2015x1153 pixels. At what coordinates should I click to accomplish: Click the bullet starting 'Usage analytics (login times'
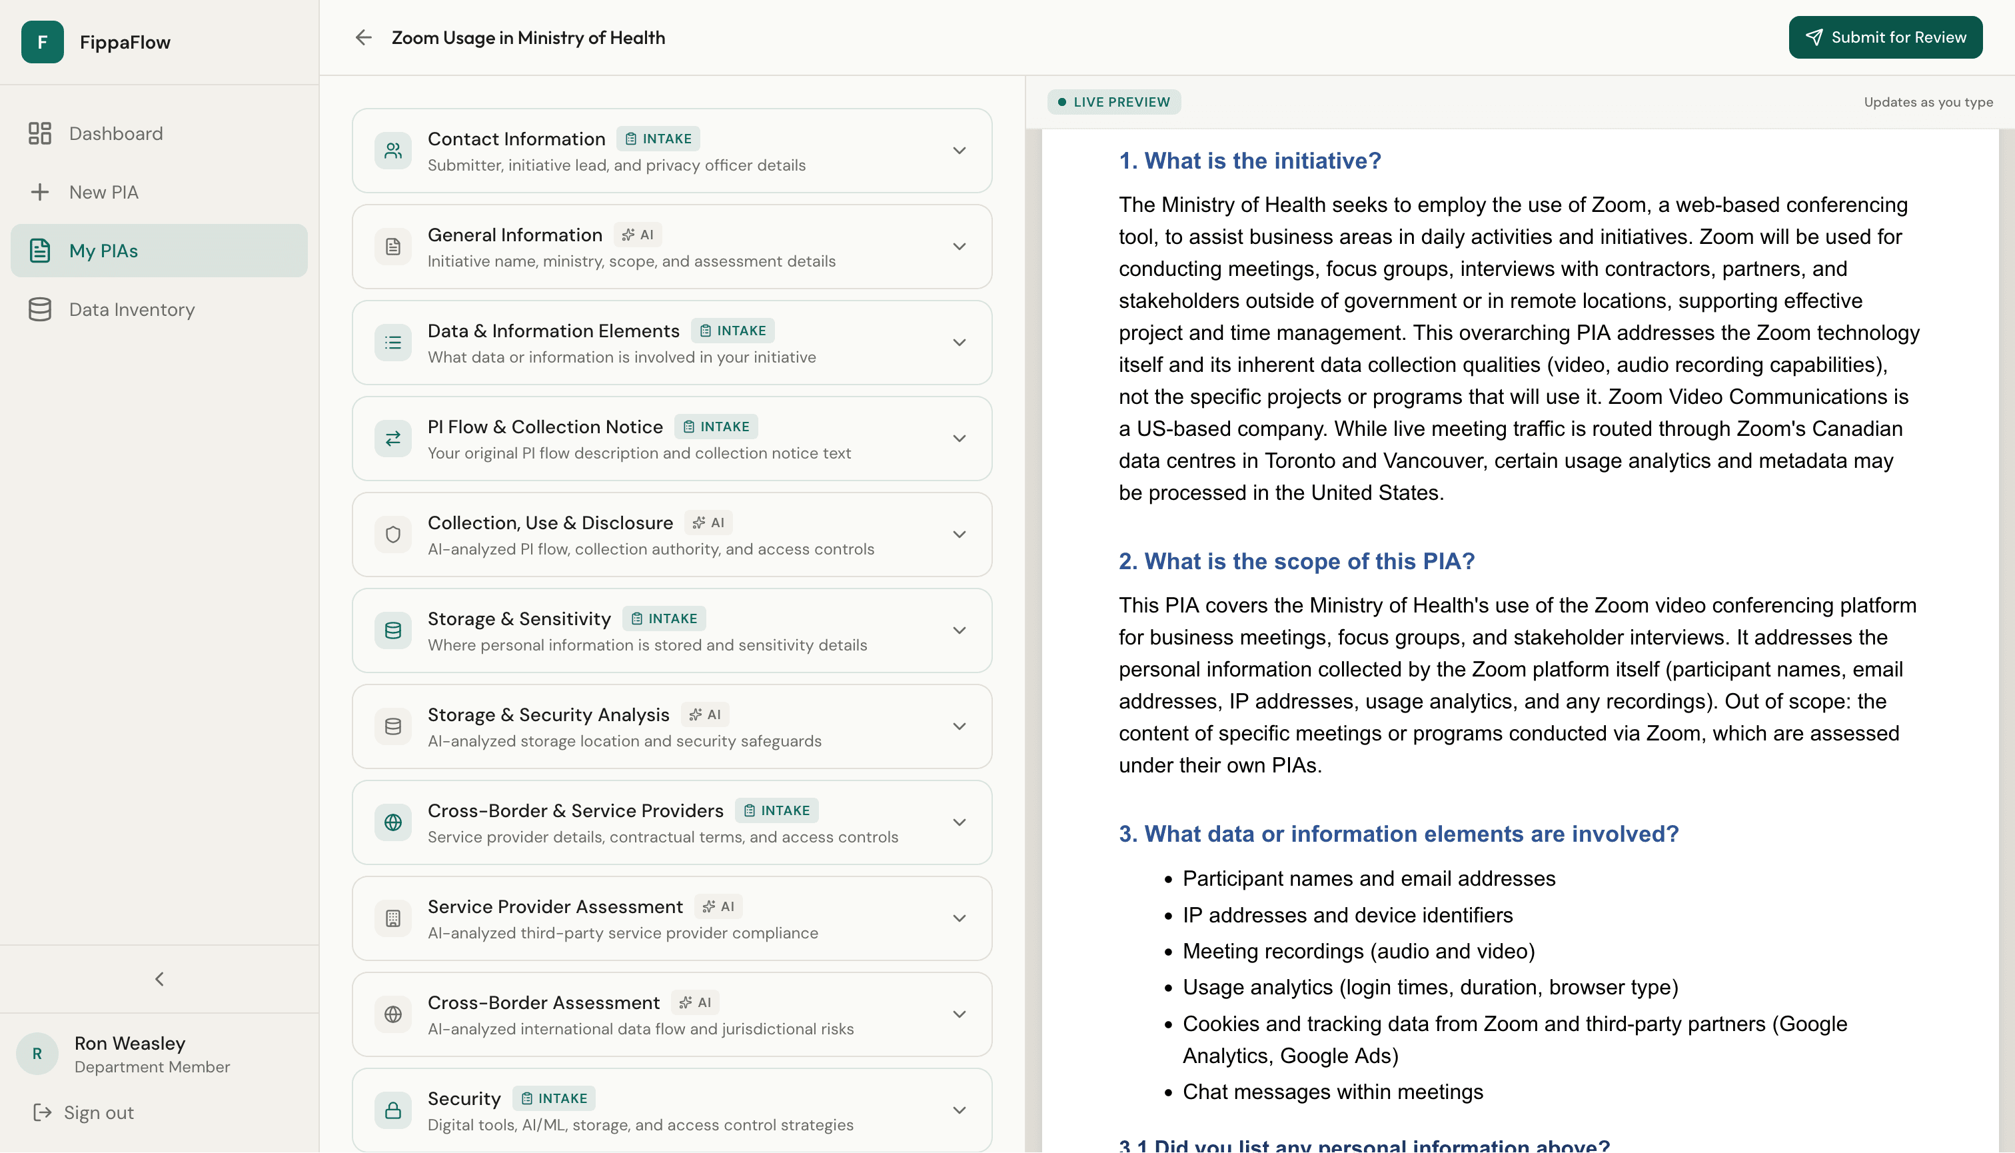pyautogui.click(x=1430, y=988)
